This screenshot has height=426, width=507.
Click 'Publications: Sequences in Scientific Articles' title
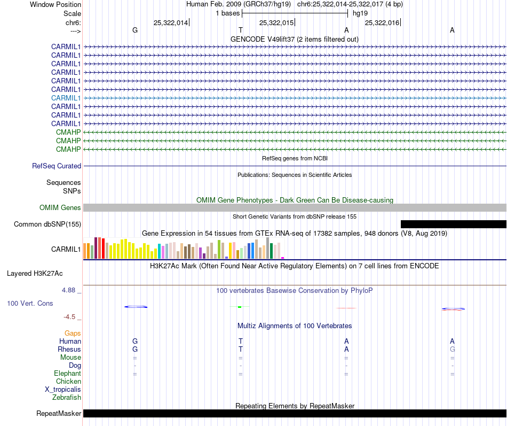coord(295,175)
